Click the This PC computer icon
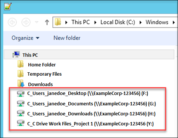This screenshot has width=178, height=138. click(16, 55)
